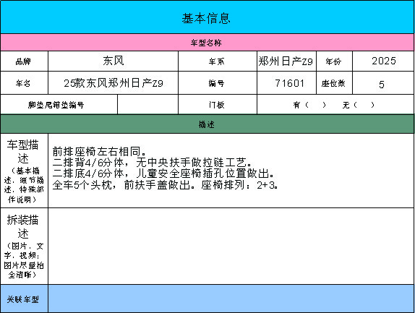Screen dimensions: 415x313
Task: Click the blue 关联车型 value cell
Action: [x=231, y=299]
